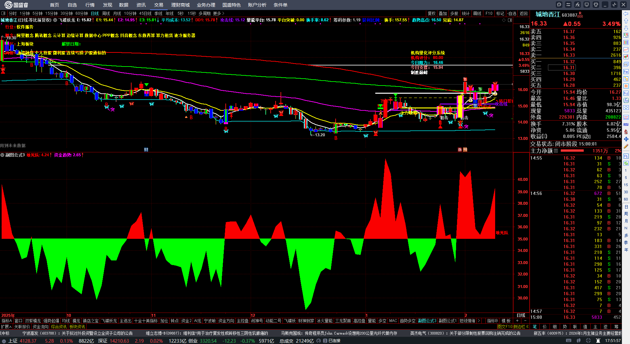Open the settings sliders icon

pyautogui.click(x=568, y=5)
